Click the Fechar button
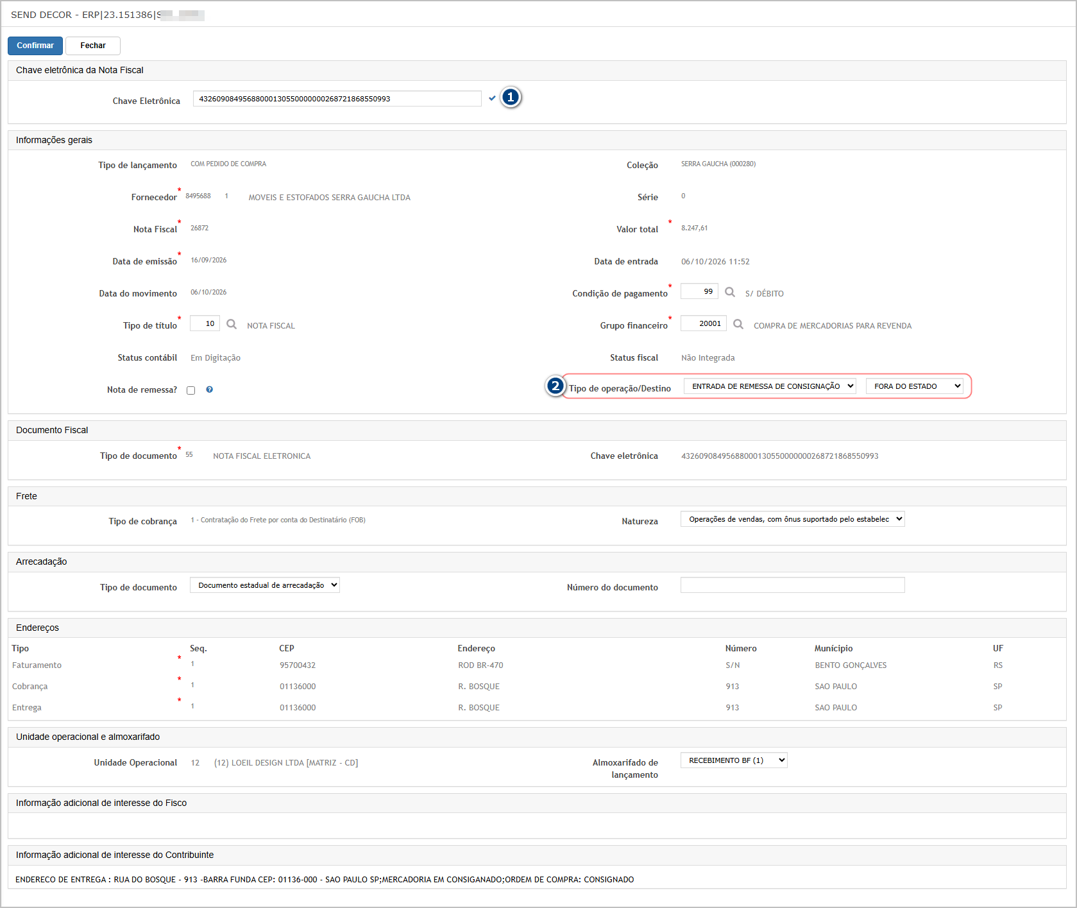1077x908 pixels. (x=93, y=46)
